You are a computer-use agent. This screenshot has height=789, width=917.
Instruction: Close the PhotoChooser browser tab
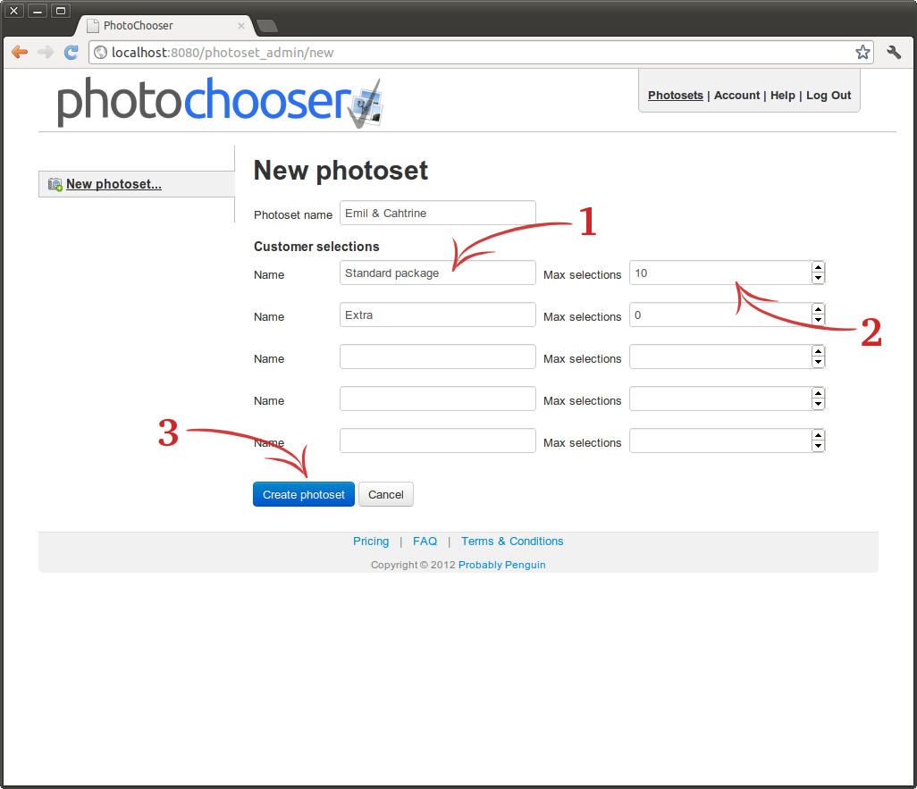point(240,26)
